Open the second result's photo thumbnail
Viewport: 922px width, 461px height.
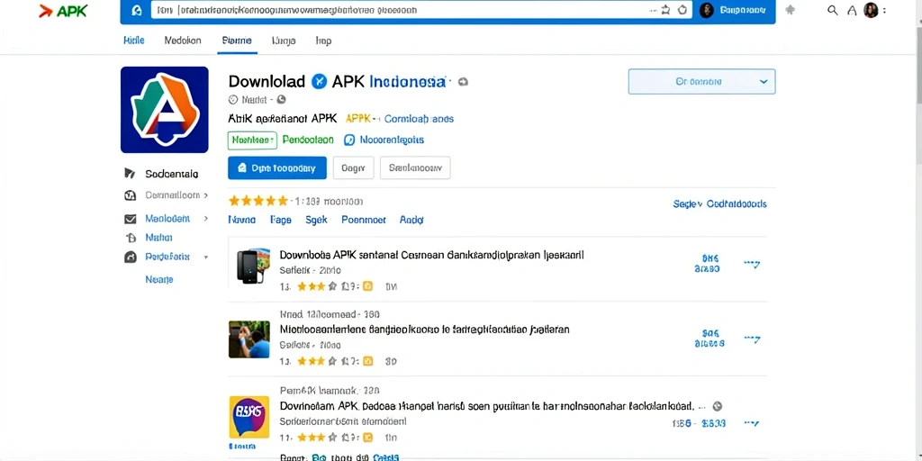pos(249,339)
